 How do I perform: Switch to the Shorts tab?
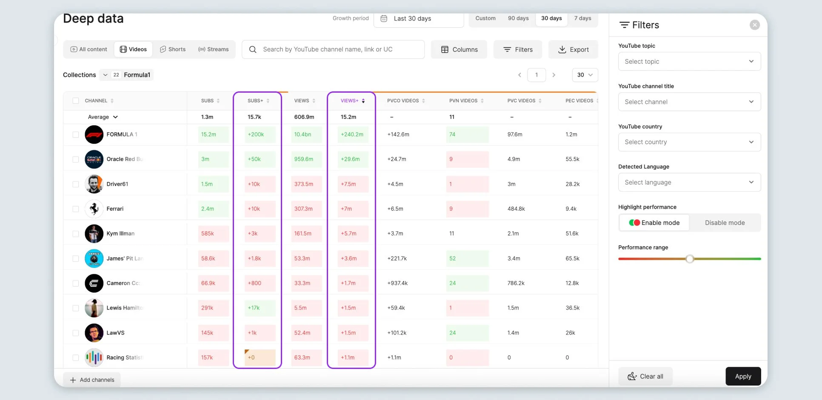pyautogui.click(x=173, y=49)
